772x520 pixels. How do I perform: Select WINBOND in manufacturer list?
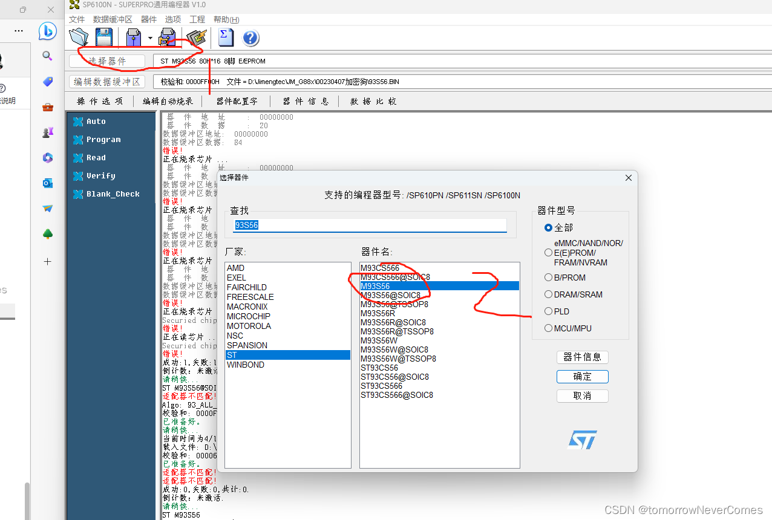287,365
